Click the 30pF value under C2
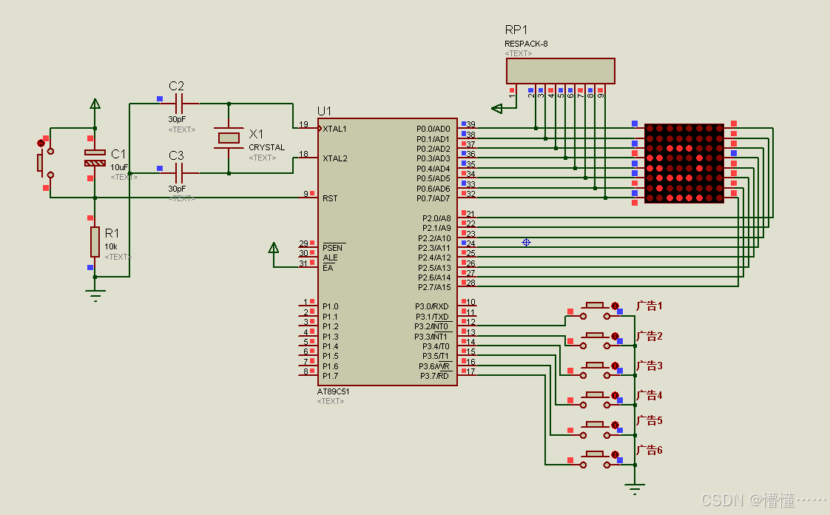Viewport: 830px width, 515px height. coord(177,119)
